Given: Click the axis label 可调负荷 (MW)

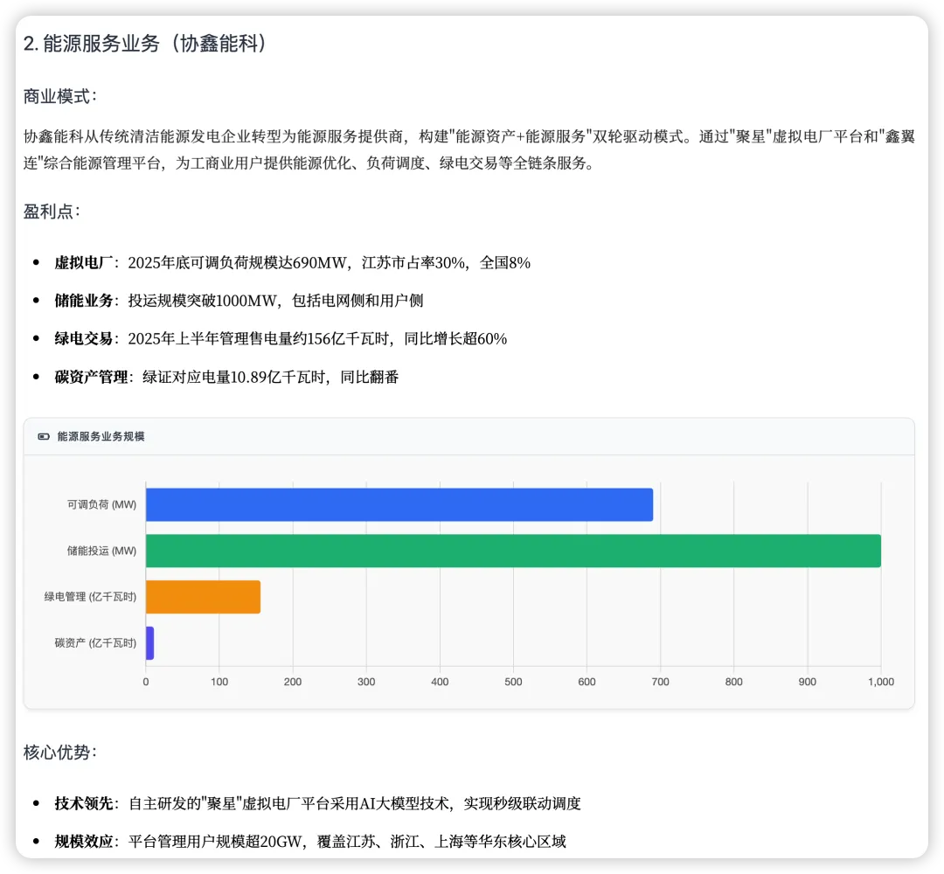Looking at the screenshot, I should pyautogui.click(x=101, y=504).
